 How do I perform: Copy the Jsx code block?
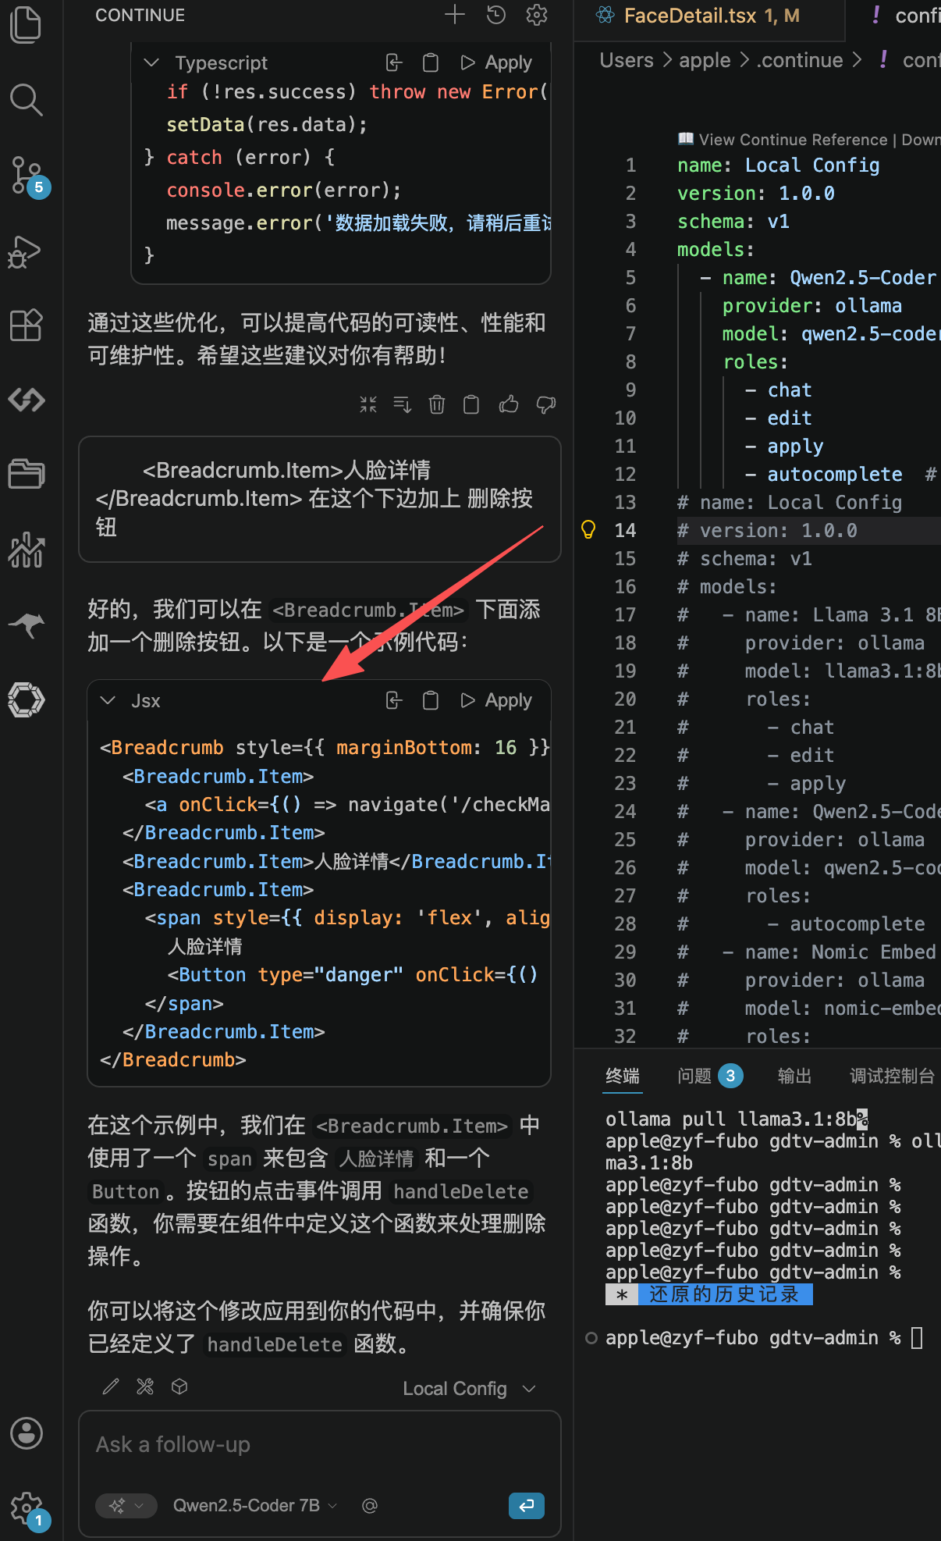tap(431, 700)
